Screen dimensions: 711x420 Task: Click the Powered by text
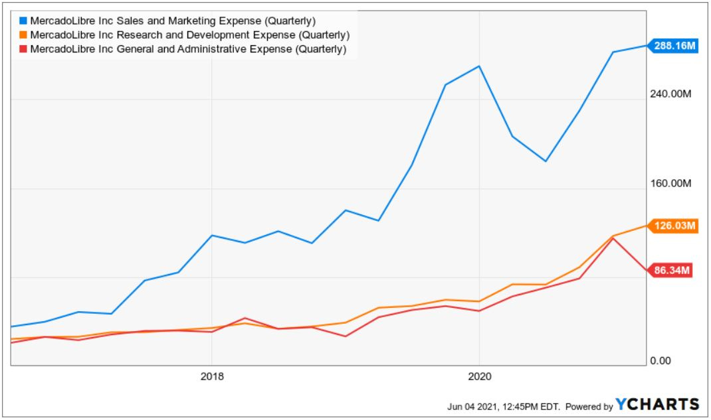click(x=589, y=407)
